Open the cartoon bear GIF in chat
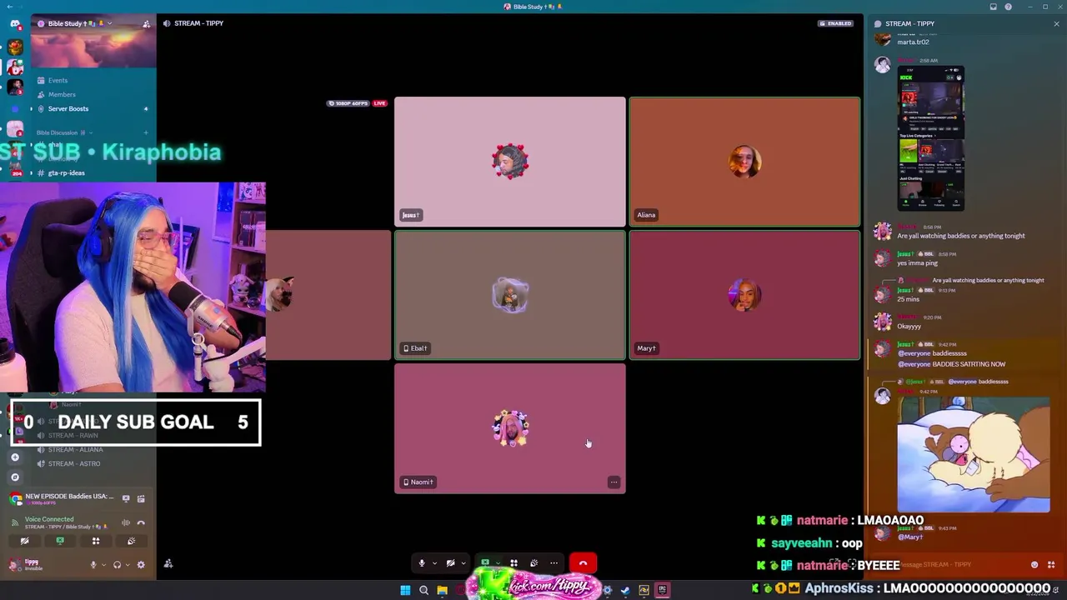Screen dimensions: 1067x600 (974, 455)
